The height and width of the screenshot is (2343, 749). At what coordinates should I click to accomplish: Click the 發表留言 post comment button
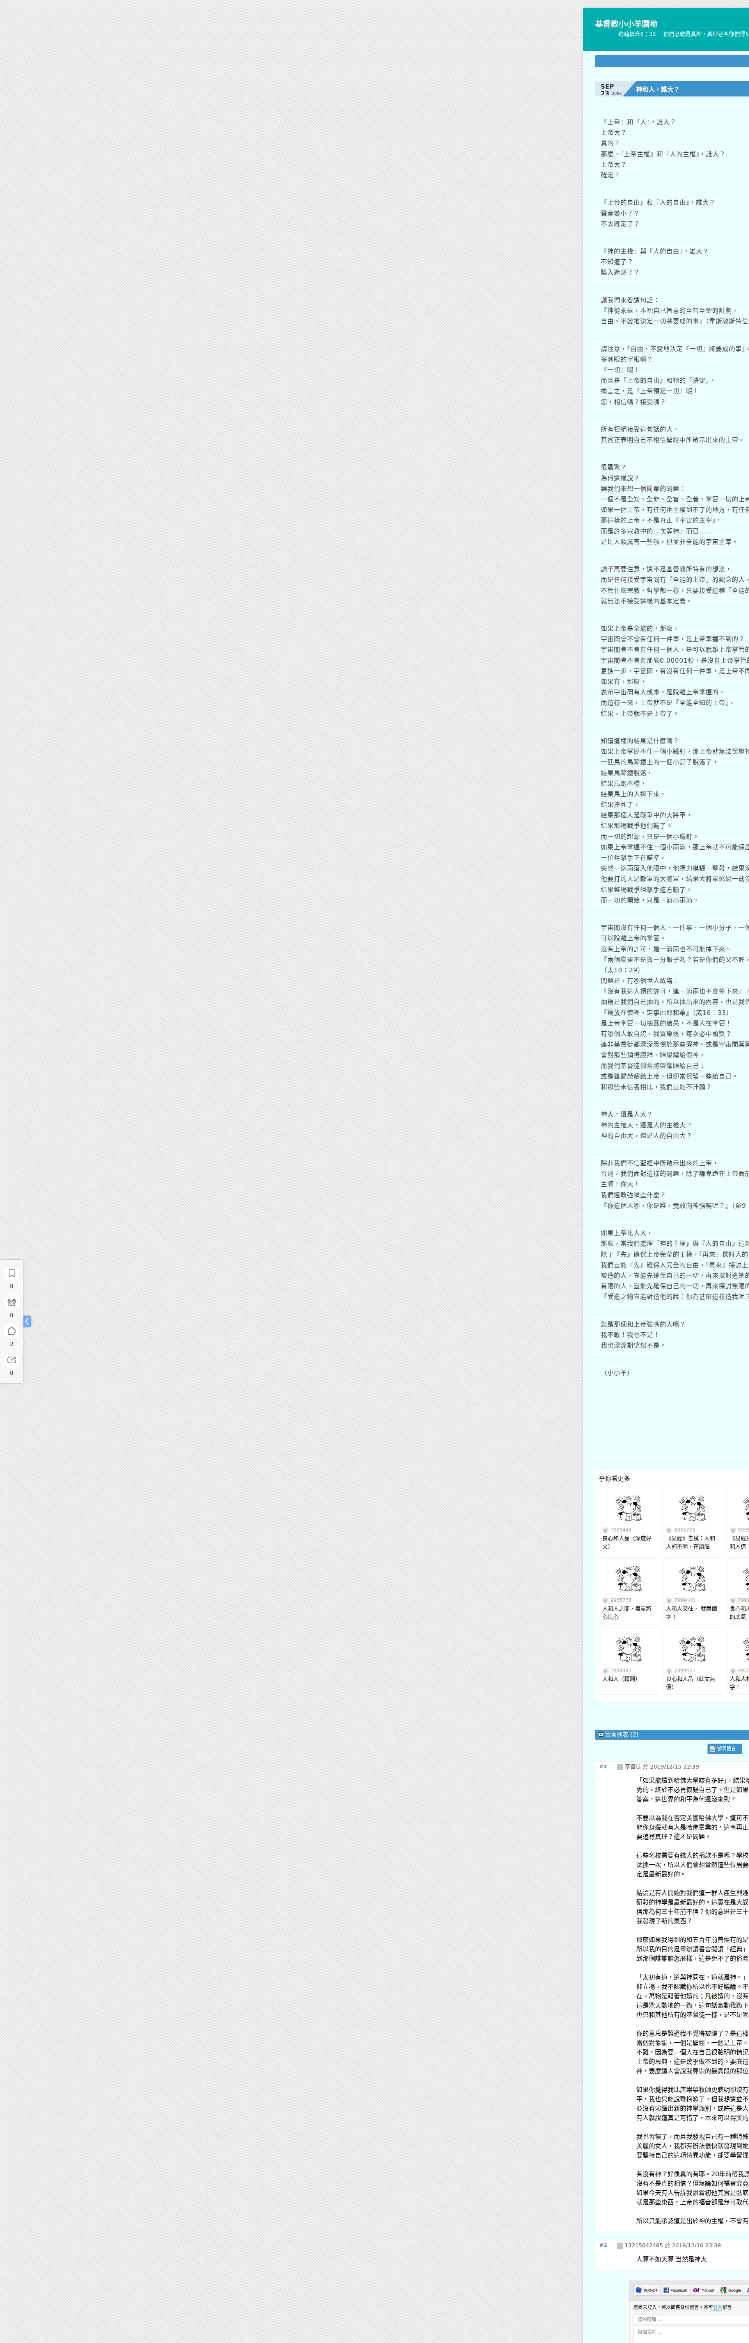pyautogui.click(x=724, y=1748)
